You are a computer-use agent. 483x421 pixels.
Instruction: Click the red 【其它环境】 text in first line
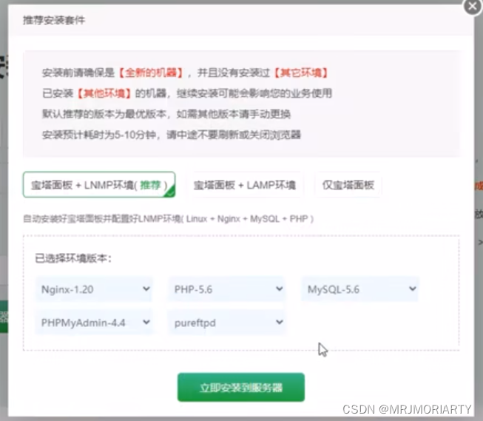coord(300,73)
